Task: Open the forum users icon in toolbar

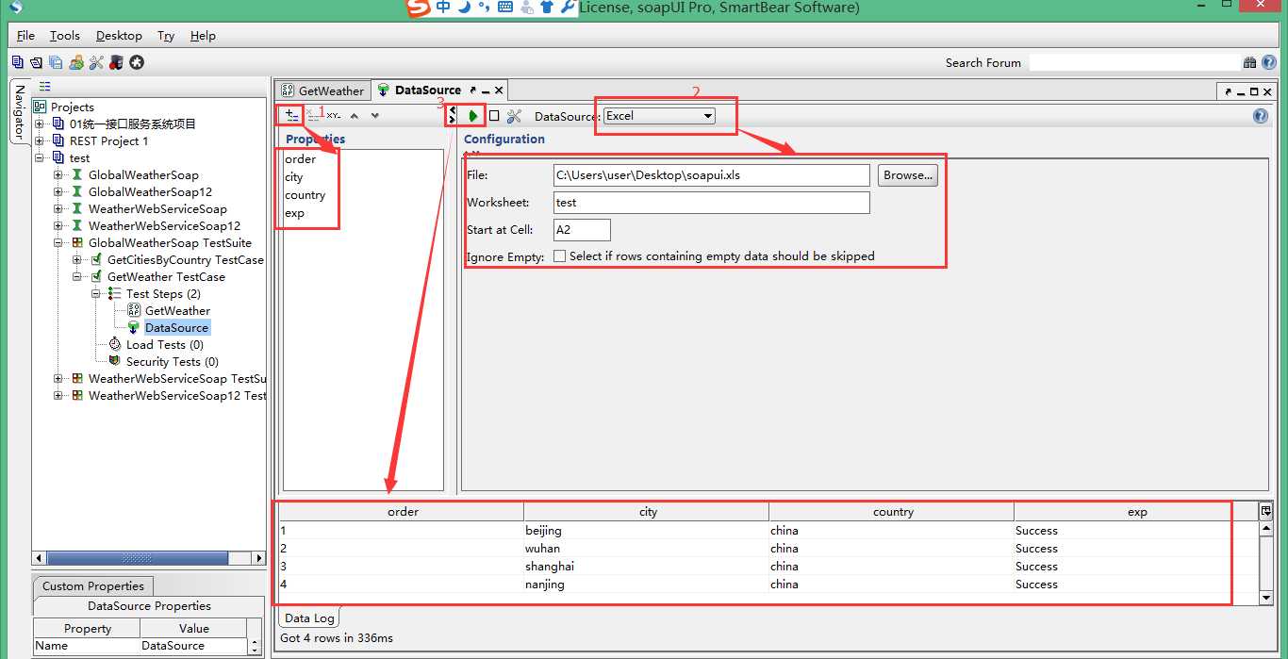Action: [75, 63]
